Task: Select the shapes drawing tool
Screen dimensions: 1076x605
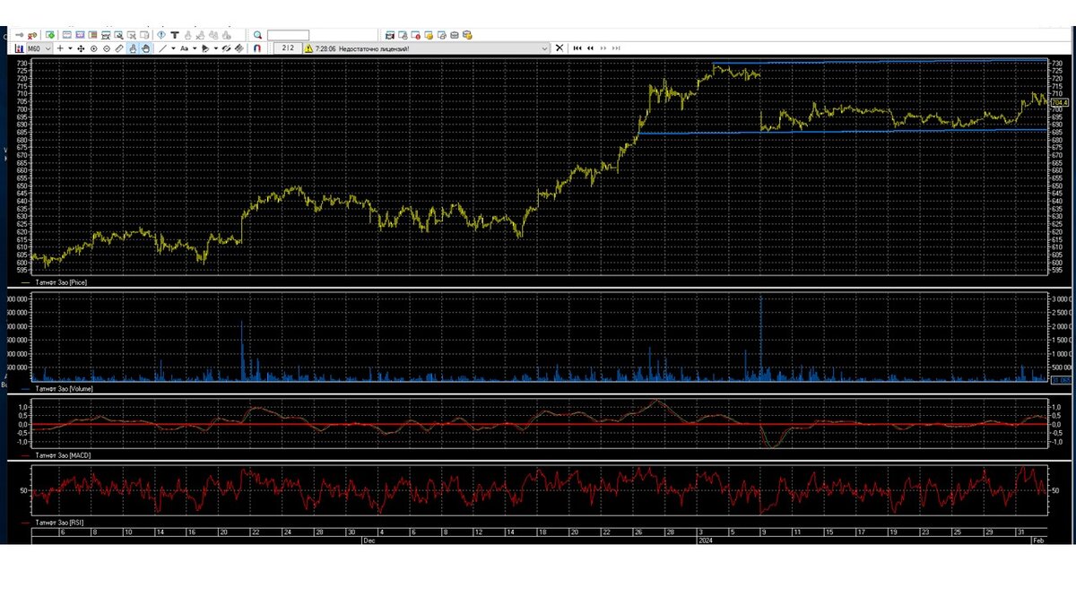Action: point(204,48)
